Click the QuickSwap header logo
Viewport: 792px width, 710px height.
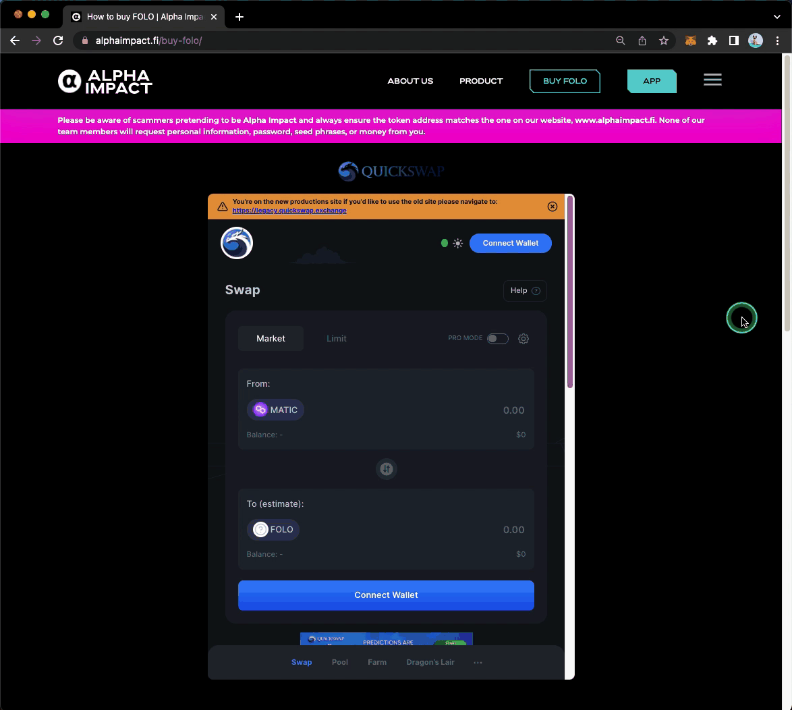391,171
